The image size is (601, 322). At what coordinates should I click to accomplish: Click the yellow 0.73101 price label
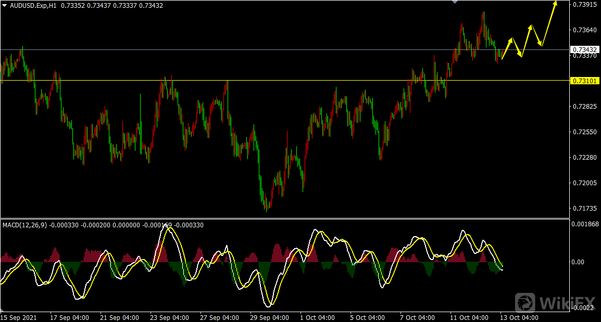(x=584, y=81)
